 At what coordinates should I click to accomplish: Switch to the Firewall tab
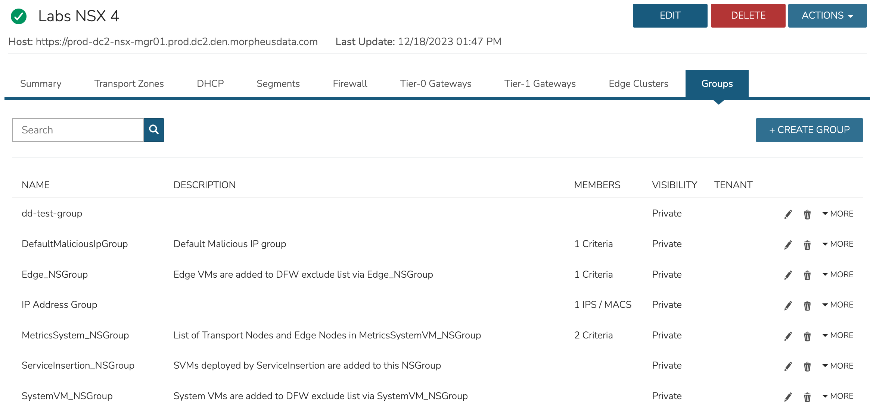click(350, 83)
